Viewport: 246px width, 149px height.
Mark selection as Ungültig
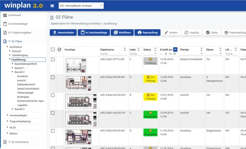coord(192,33)
